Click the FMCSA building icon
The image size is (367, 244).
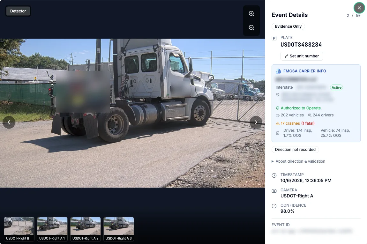[x=278, y=71]
